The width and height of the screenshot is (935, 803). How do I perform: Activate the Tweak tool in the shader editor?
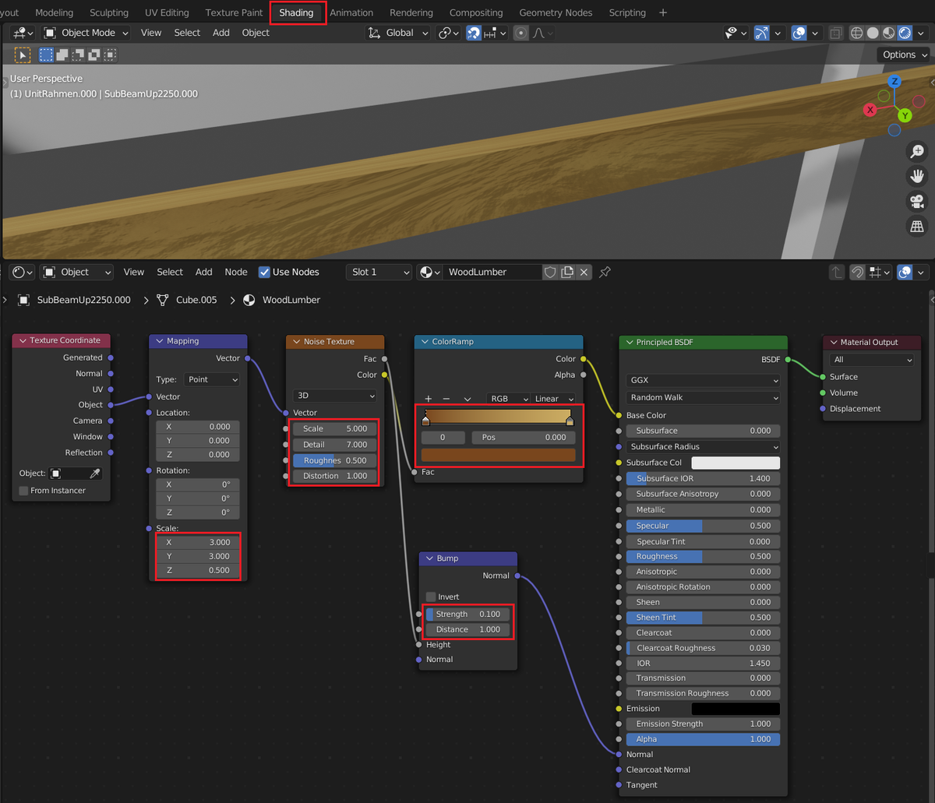pyautogui.click(x=22, y=55)
